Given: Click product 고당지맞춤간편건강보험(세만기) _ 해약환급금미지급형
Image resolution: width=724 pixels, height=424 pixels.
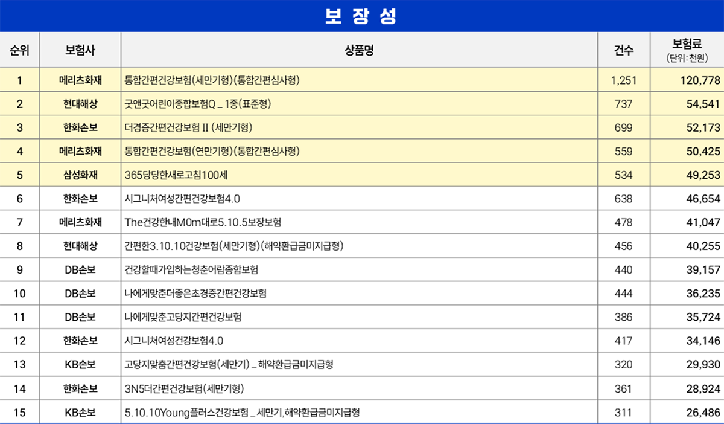Looking at the screenshot, I should click(x=229, y=364).
